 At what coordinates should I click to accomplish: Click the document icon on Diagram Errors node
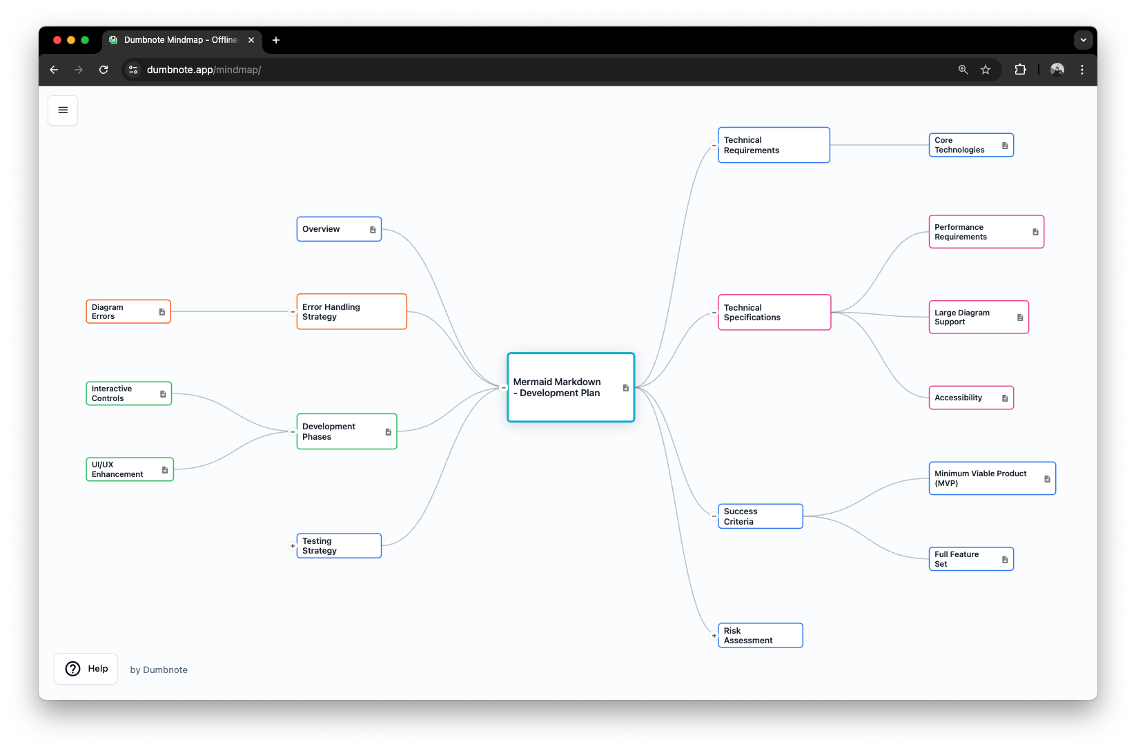point(161,311)
